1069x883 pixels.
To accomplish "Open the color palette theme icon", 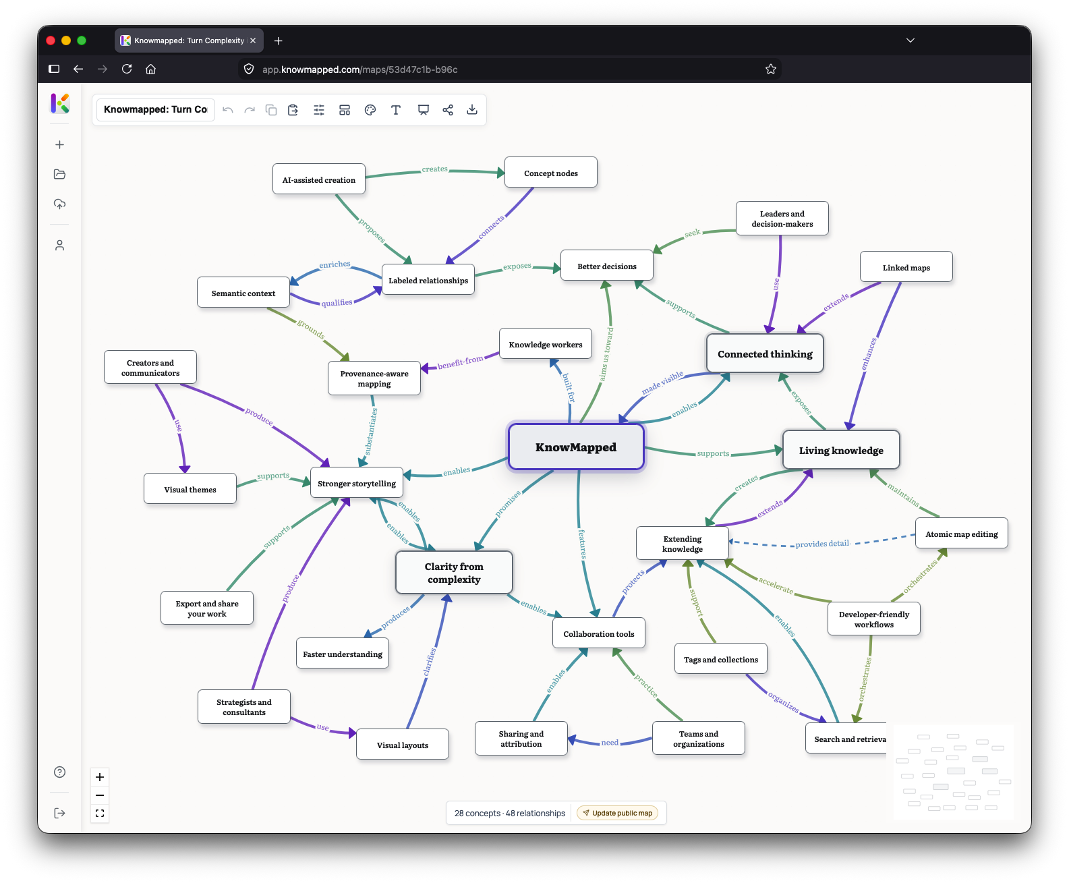I will 370,110.
